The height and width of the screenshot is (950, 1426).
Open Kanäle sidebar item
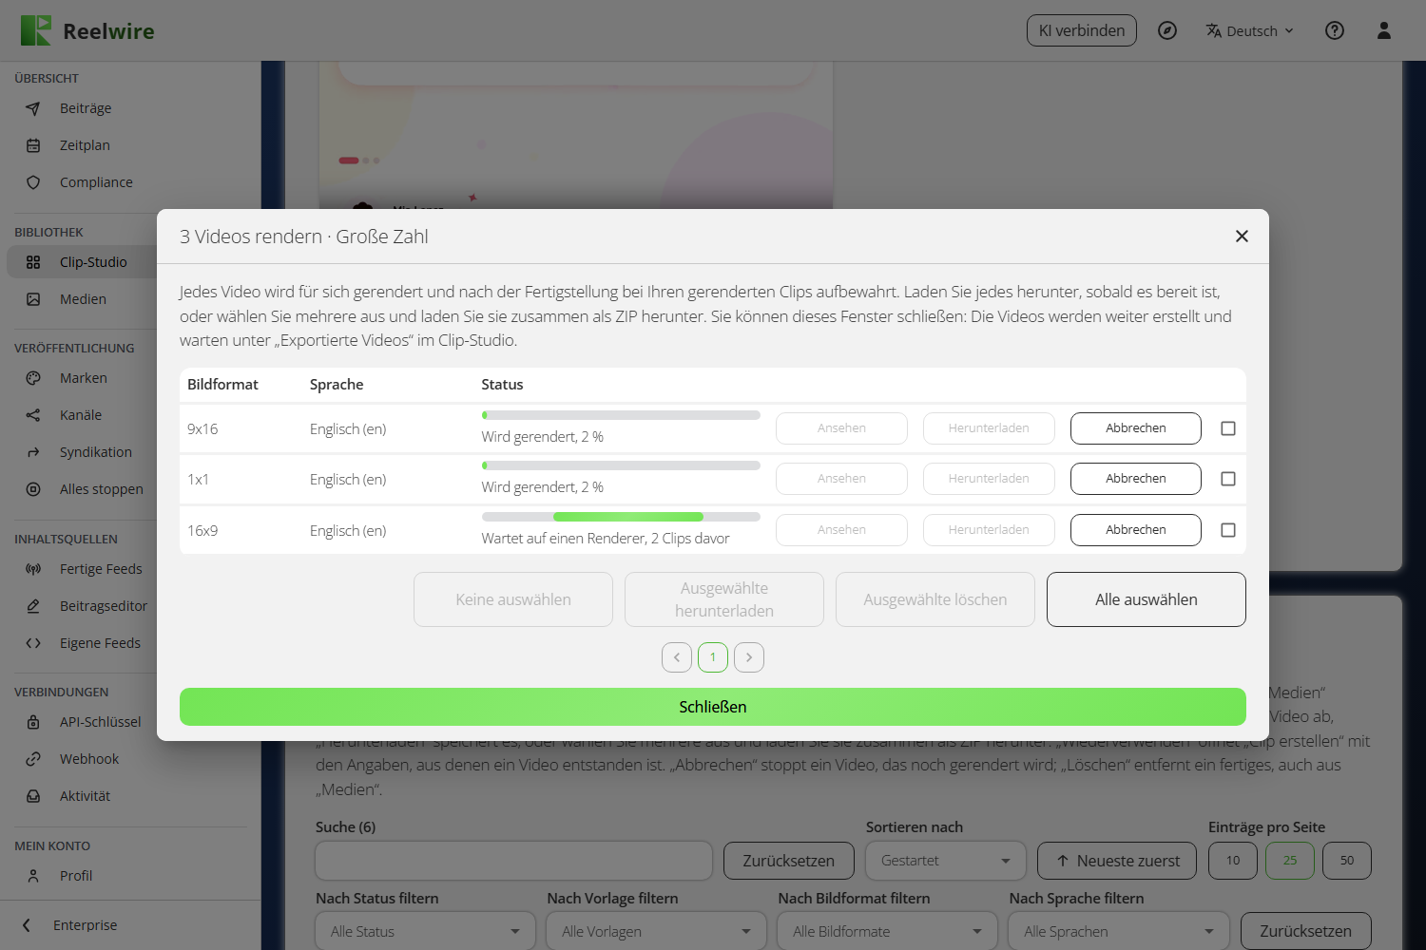tap(81, 415)
